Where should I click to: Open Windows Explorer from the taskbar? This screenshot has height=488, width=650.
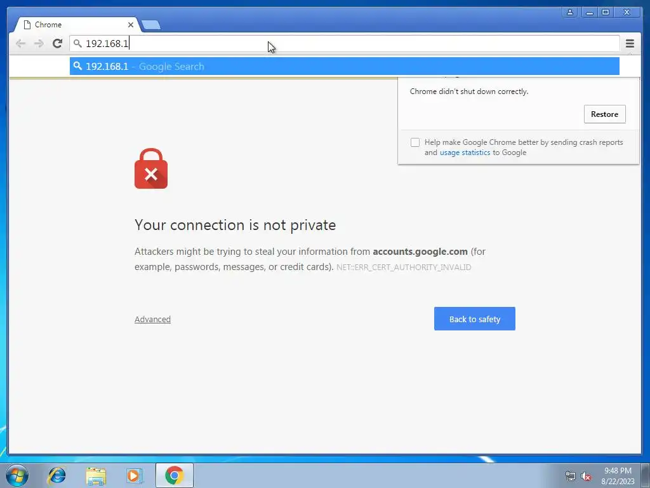point(96,475)
